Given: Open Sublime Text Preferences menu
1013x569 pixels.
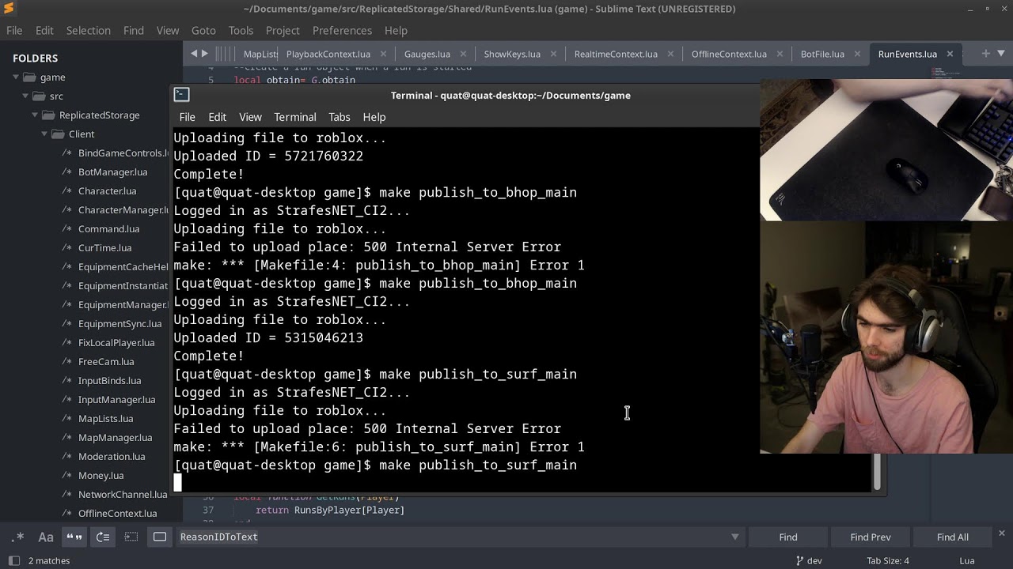Looking at the screenshot, I should 342,30.
